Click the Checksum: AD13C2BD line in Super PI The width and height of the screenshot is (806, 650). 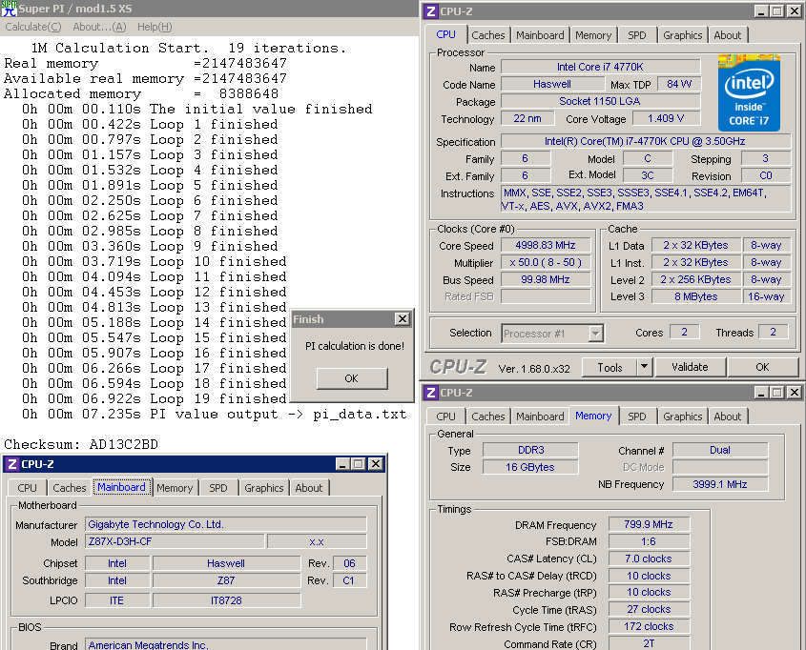pos(81,444)
